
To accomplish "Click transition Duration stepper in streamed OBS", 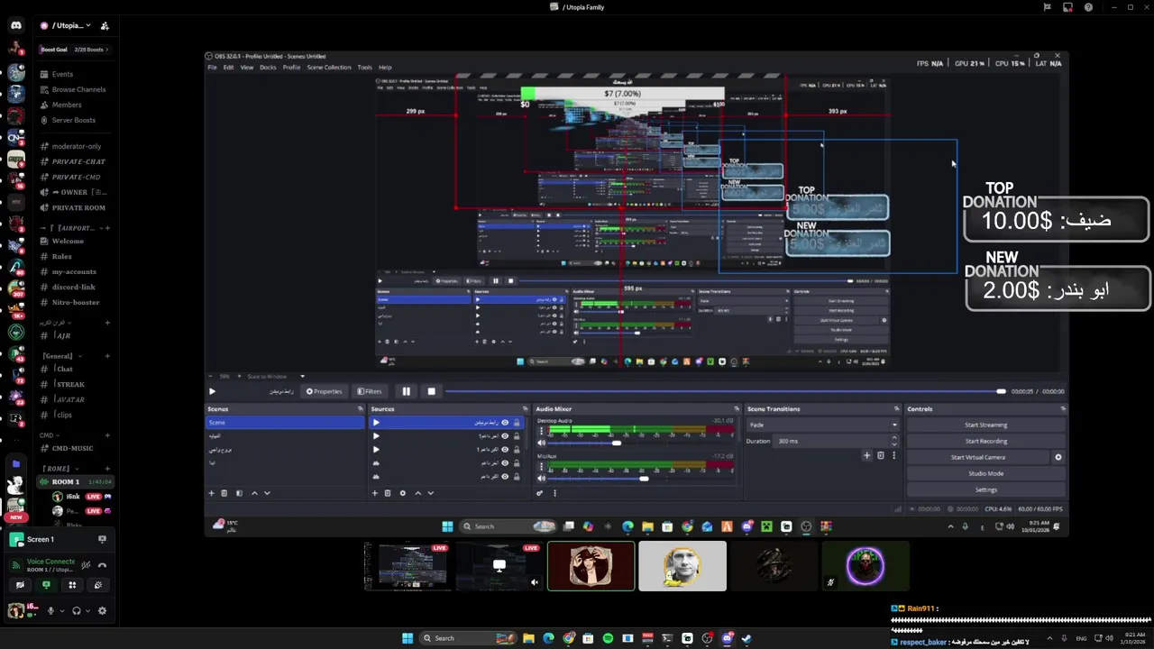I will click(x=894, y=441).
